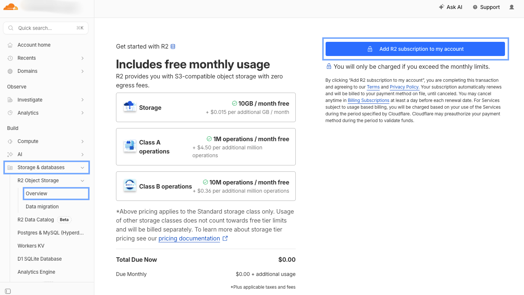The image size is (524, 295).
Task: Expand the Domains chevron
Action: click(x=82, y=71)
